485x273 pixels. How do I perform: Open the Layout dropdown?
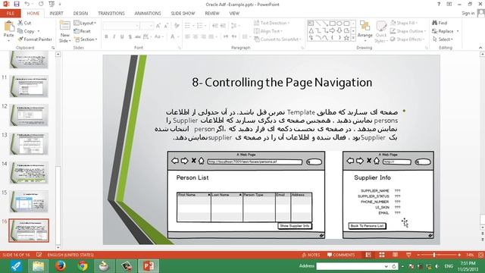pos(85,23)
